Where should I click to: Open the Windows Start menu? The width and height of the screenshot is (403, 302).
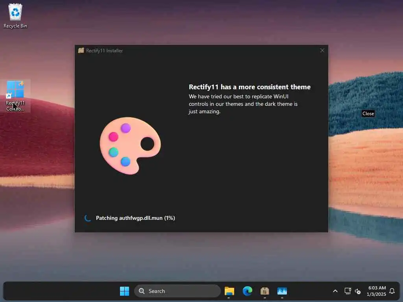tap(125, 291)
